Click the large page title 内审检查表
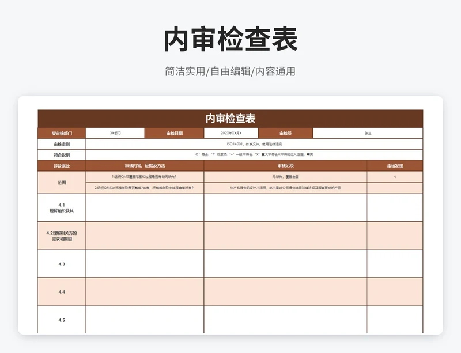This screenshot has width=461, height=353. coord(231,39)
